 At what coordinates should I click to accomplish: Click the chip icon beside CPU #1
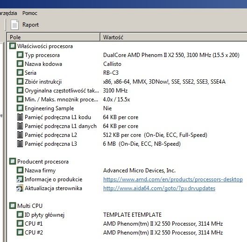point(20,223)
